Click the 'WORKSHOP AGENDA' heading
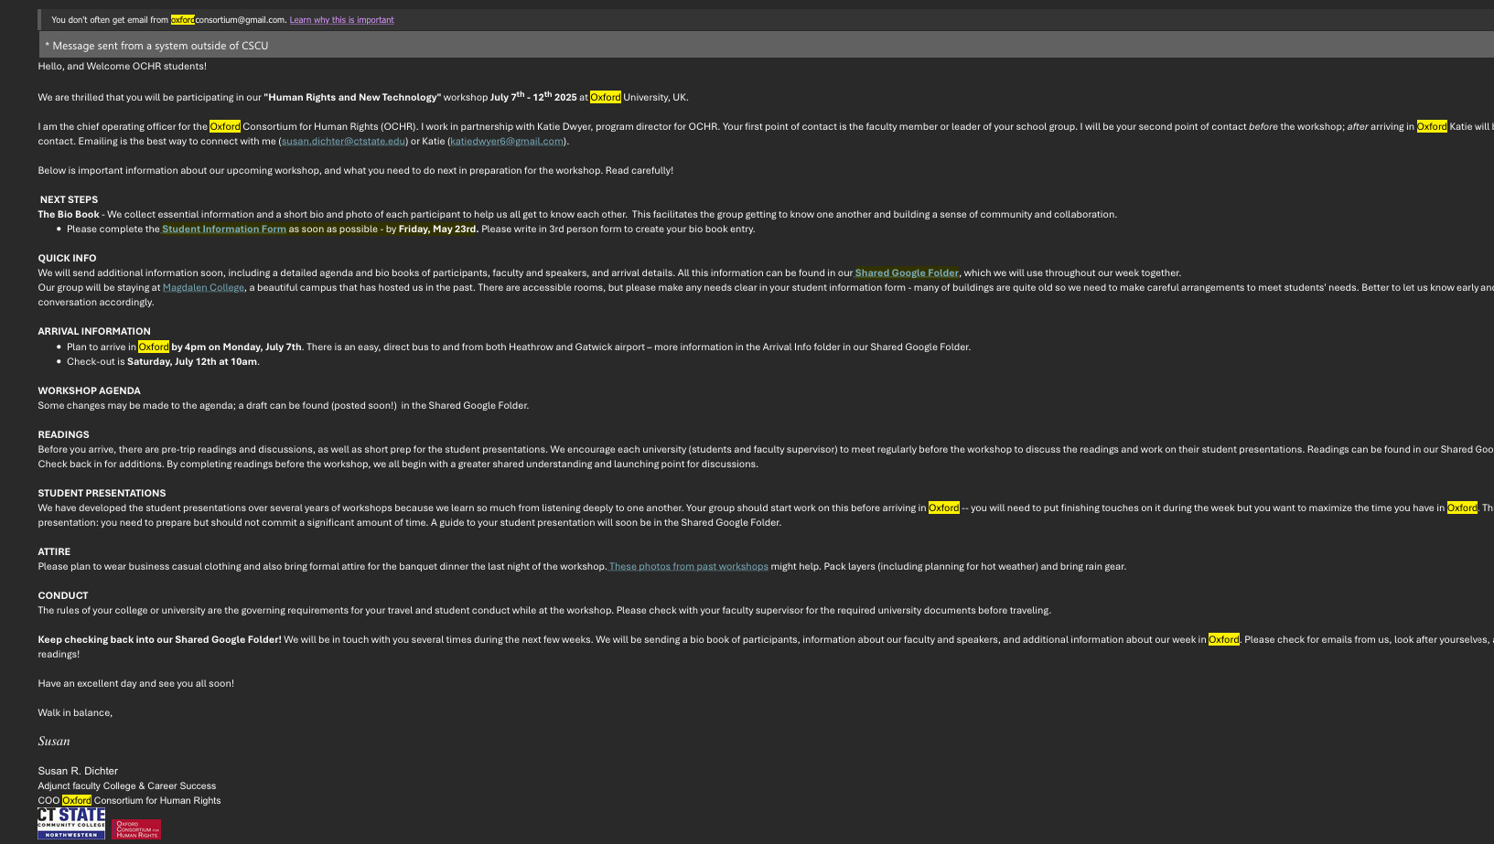This screenshot has height=844, width=1494. pyautogui.click(x=89, y=391)
